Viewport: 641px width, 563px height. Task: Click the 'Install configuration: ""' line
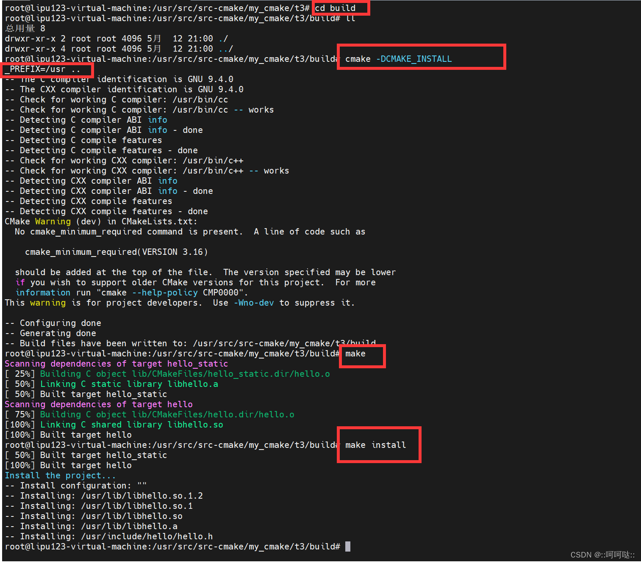[x=76, y=486]
